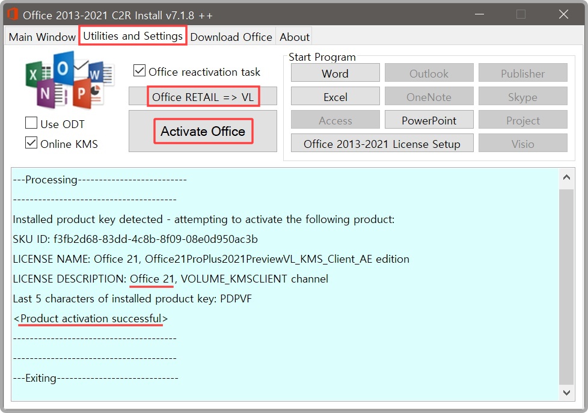Click the Office logo icon in title bar
Screen dimensions: 588x413
point(13,14)
